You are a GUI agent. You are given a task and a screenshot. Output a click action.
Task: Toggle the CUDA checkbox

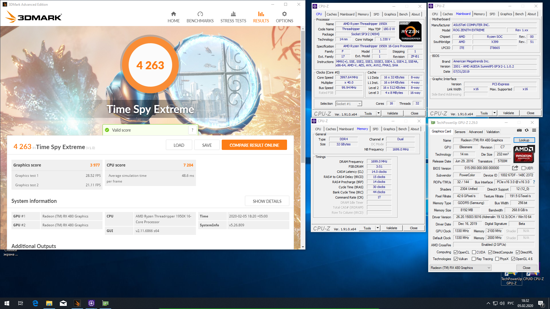474,252
